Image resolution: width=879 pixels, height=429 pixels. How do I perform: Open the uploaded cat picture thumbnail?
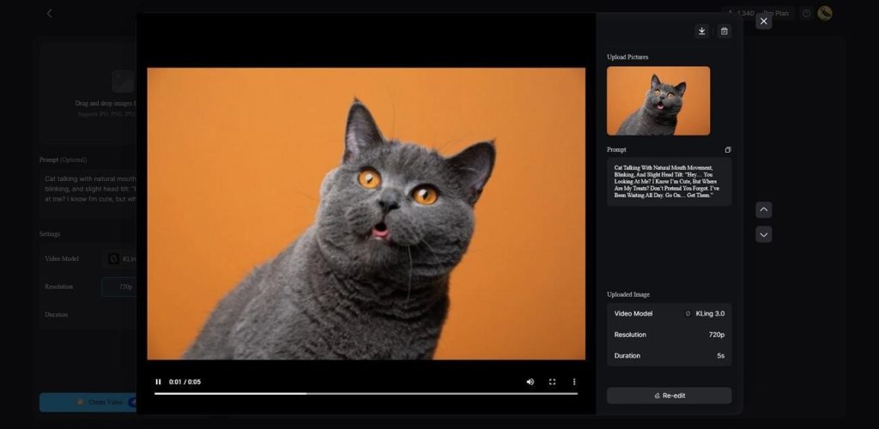658,100
